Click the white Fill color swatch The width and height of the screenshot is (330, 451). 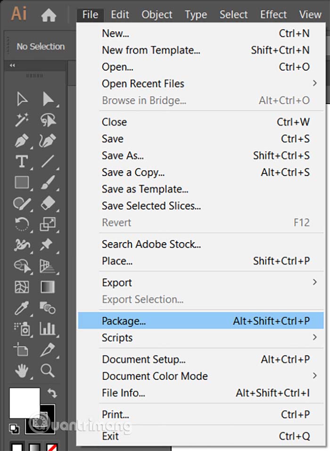point(25,403)
